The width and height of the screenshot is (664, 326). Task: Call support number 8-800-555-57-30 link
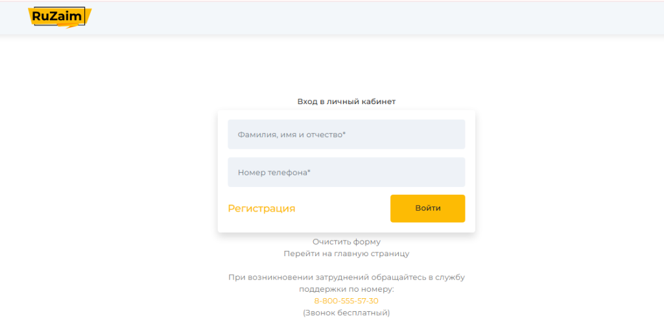click(346, 301)
